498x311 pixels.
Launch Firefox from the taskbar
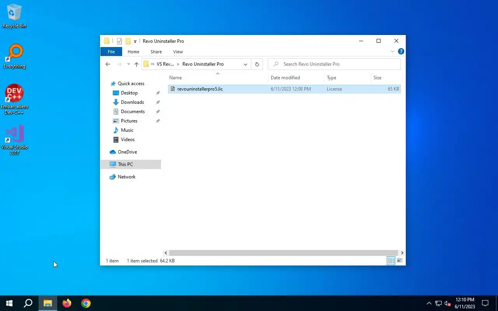(67, 303)
